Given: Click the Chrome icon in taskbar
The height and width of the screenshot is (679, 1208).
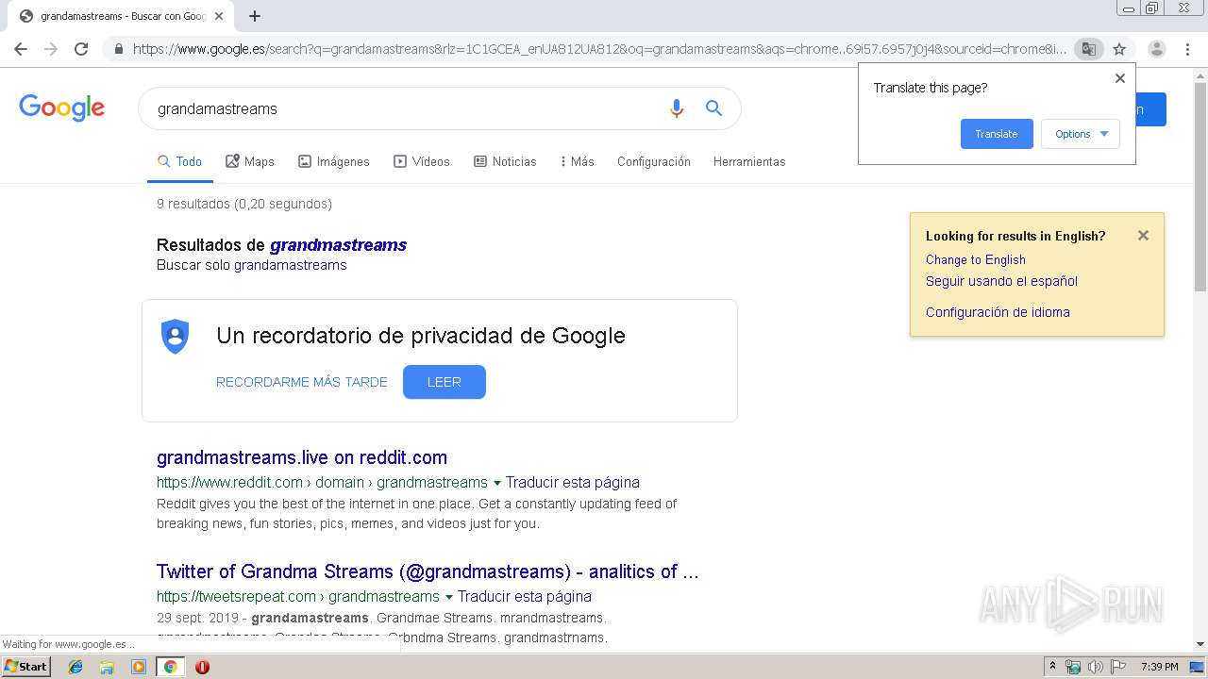Looking at the screenshot, I should 170,667.
